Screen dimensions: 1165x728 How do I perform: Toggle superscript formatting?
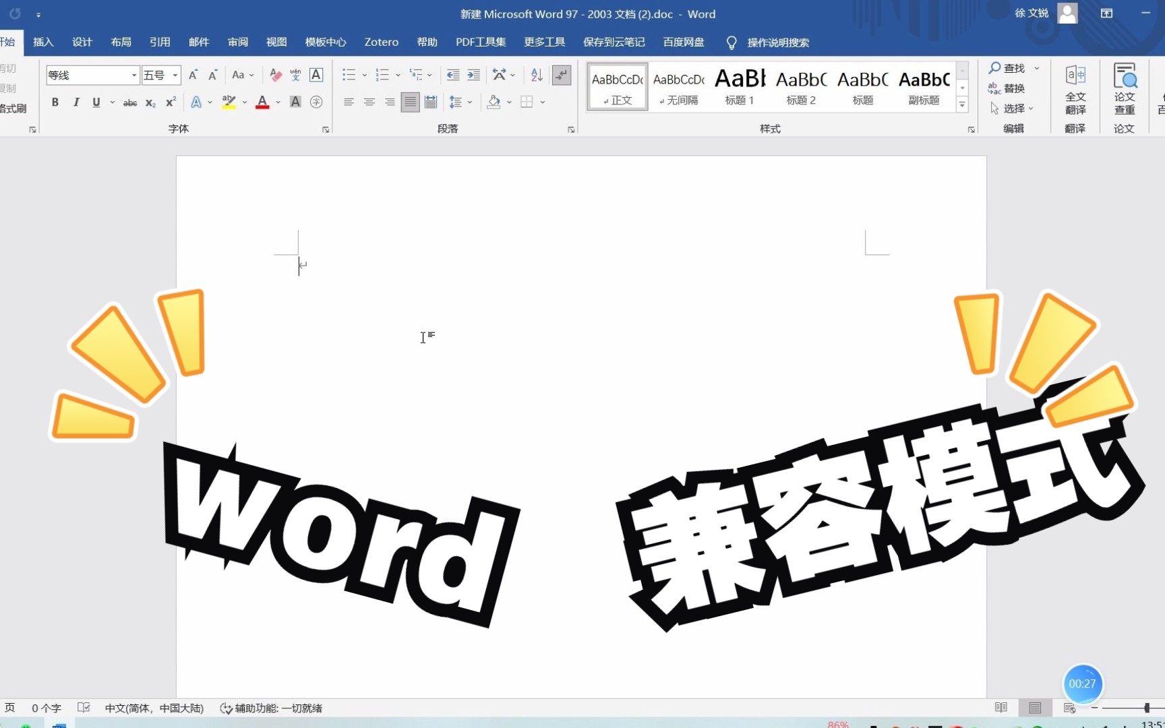[171, 102]
